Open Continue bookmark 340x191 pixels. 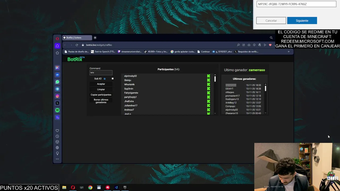coord(203,52)
